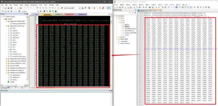The image size is (218, 106).
Task: Expand the Drivers folder in Notepad++ tree
Action: (x=117, y=37)
